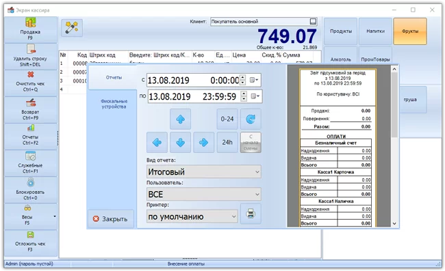Open the start date calendar dropdown
This screenshot has height=271, width=445.
(254, 80)
